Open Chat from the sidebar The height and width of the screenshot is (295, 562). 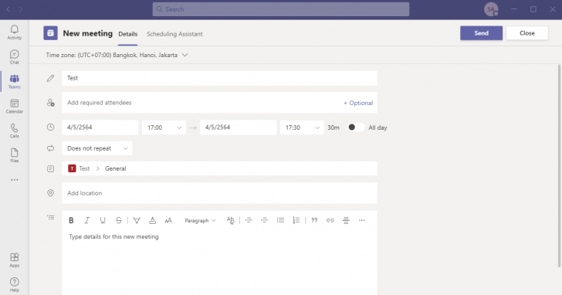coord(15,57)
